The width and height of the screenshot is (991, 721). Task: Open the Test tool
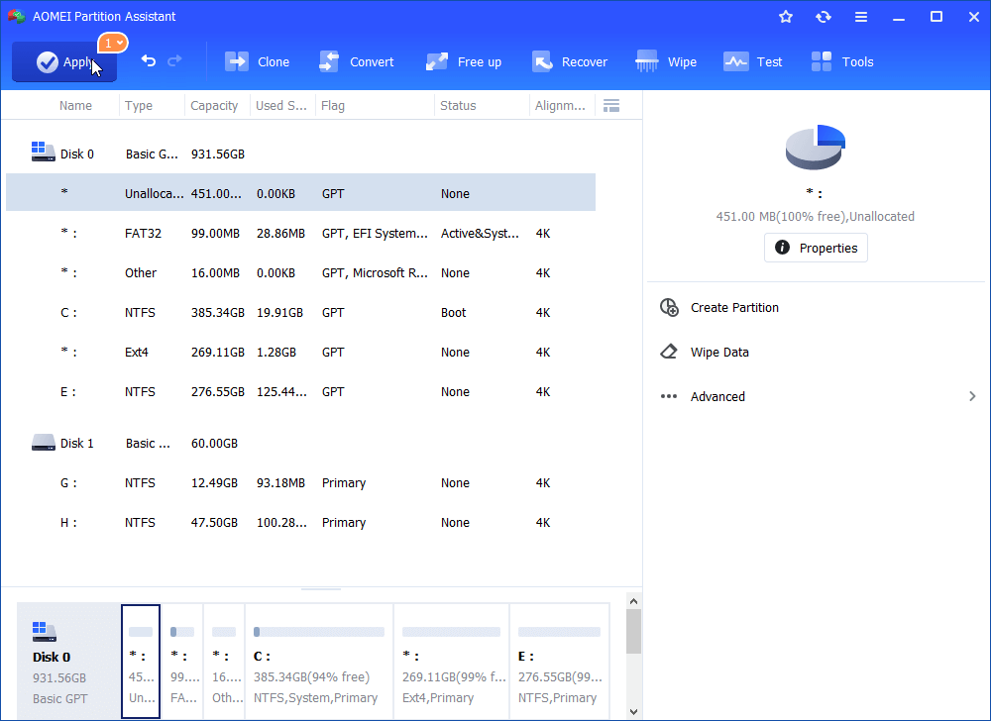pyautogui.click(x=753, y=61)
